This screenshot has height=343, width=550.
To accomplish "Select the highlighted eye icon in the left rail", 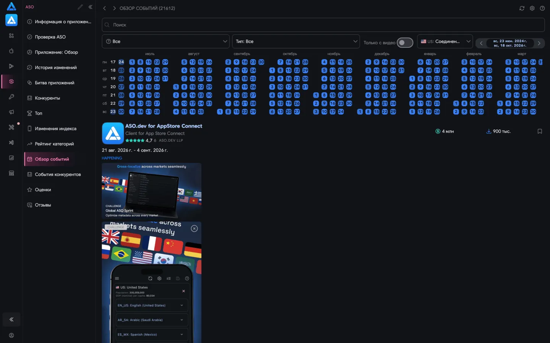I will click(x=11, y=81).
